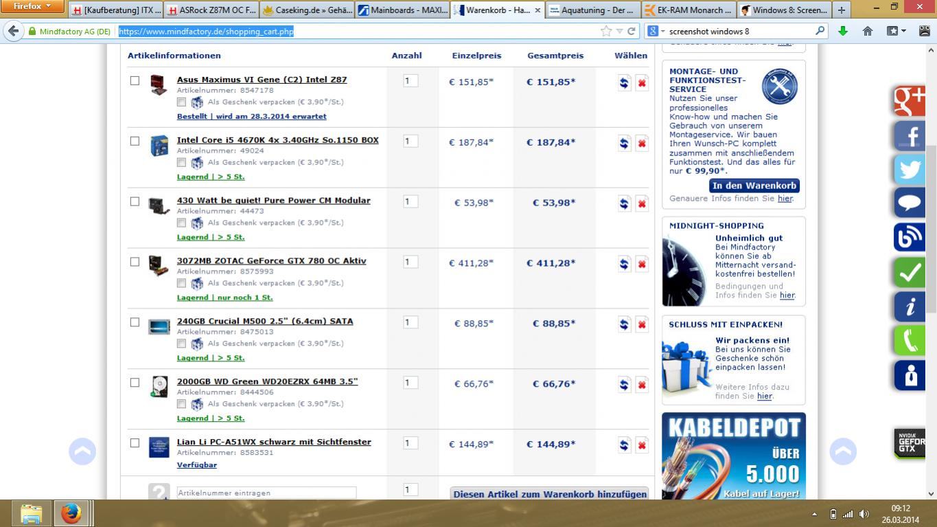Screen dimensions: 937x527
Task: Switch to ASRock Z87M OC F... tab
Action: pos(211,10)
